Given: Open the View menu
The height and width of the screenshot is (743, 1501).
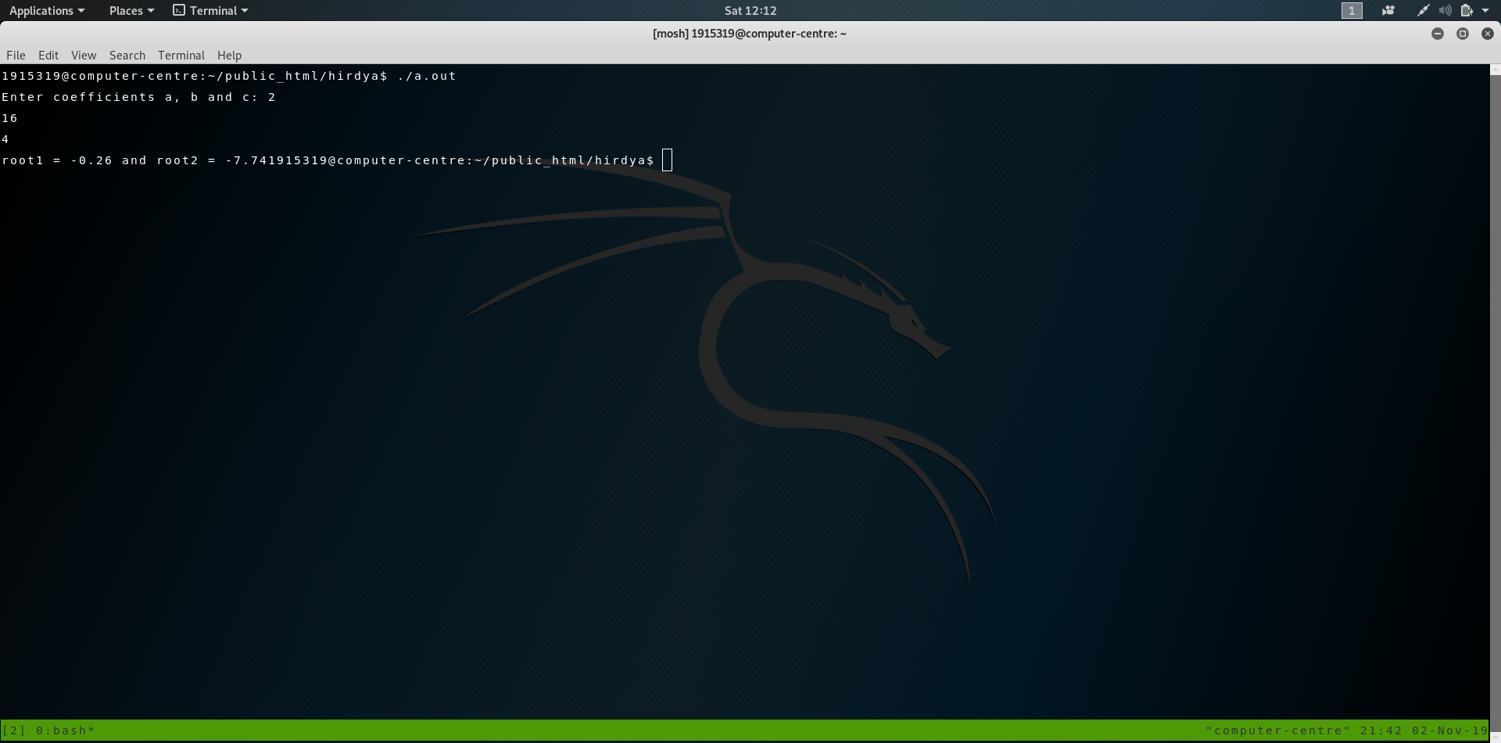Looking at the screenshot, I should [x=84, y=55].
